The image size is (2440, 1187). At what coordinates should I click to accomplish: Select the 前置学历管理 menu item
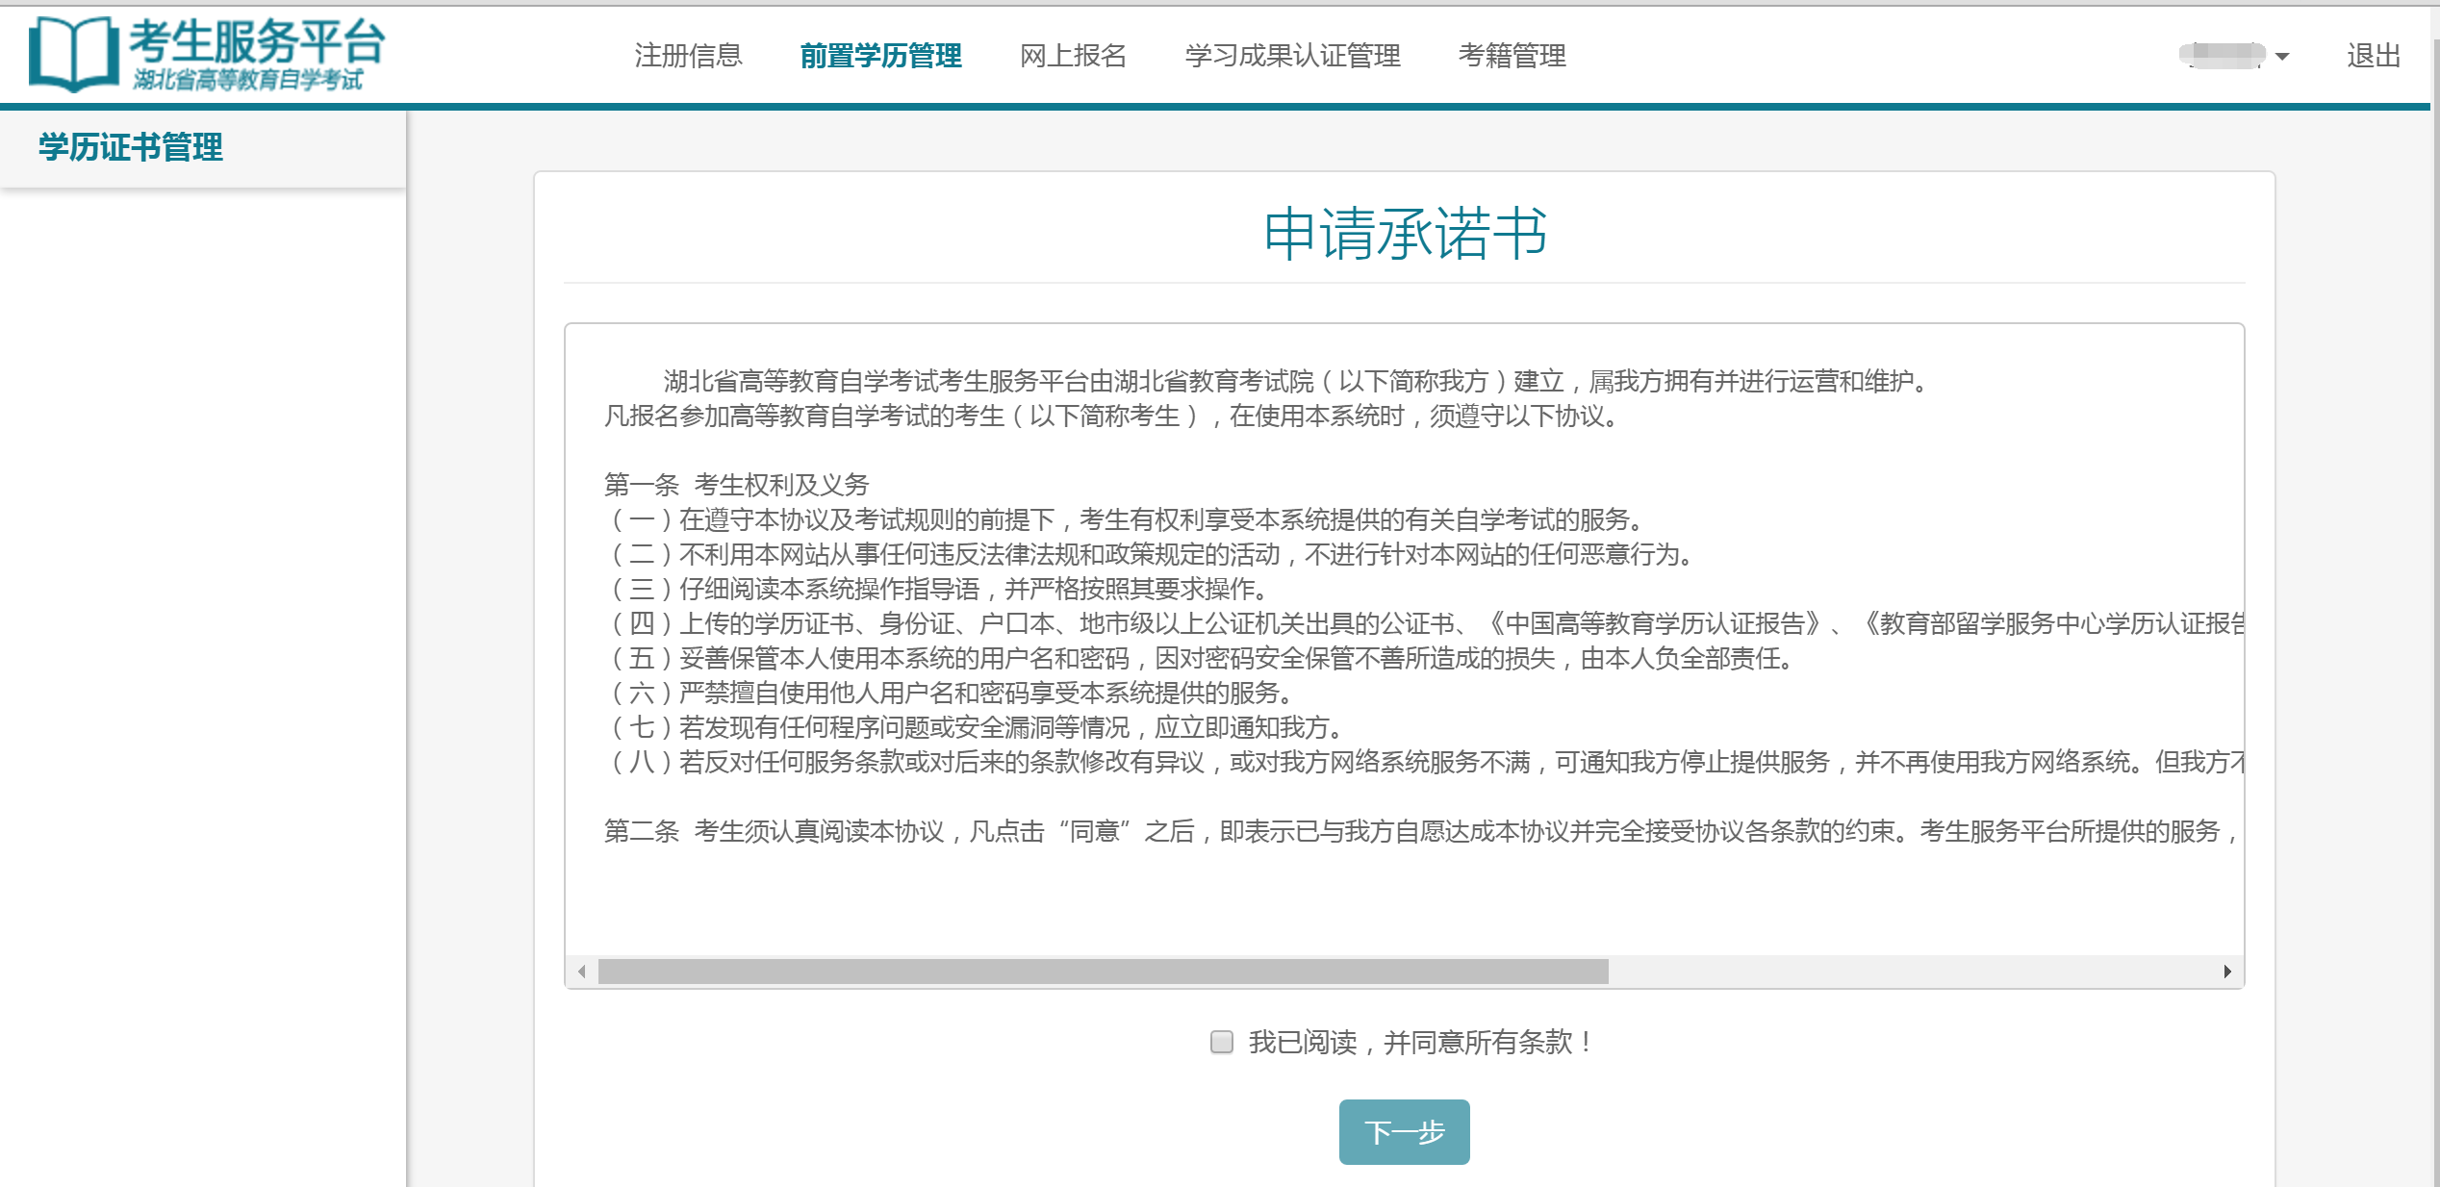point(880,56)
